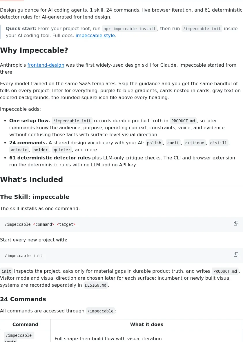Click the animate command code chip
The width and height of the screenshot is (243, 342).
tap(19, 150)
